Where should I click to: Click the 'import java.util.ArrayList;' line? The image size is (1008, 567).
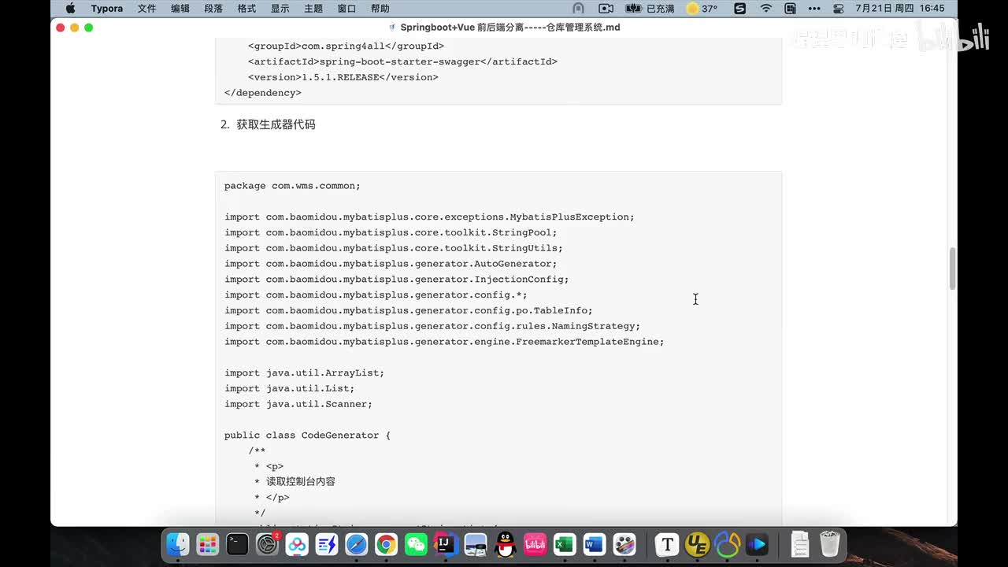(x=304, y=372)
